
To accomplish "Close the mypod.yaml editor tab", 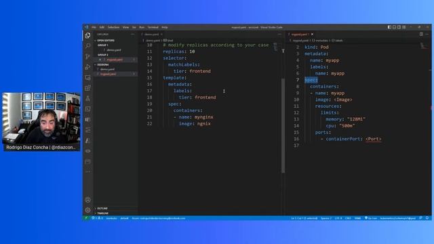I will (312, 34).
